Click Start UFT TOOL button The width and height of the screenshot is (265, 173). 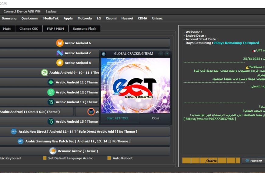tap(120, 118)
